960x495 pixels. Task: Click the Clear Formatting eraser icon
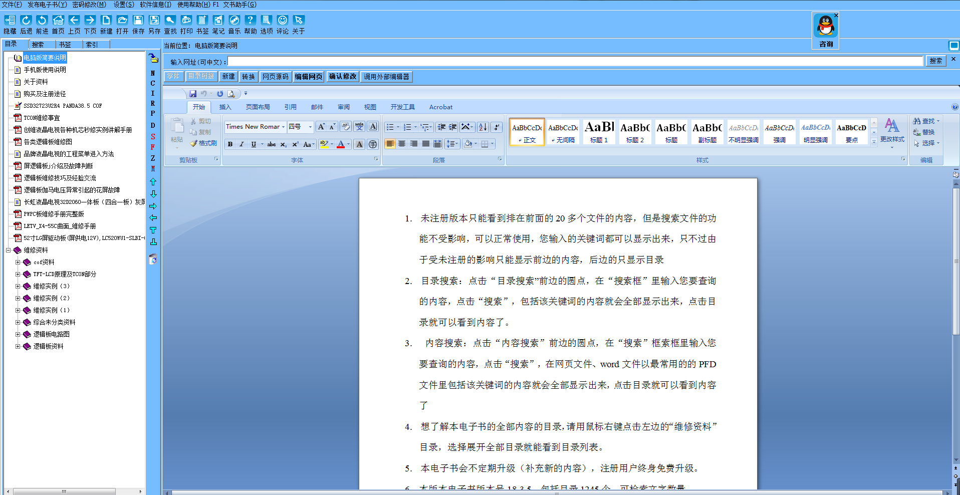346,127
